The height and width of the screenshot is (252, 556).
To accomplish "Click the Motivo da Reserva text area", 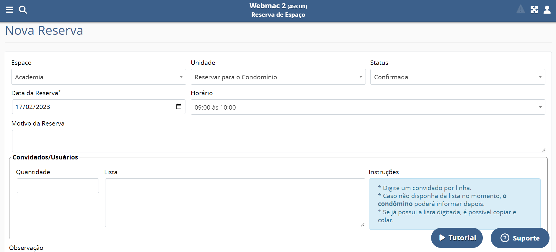I will [x=279, y=141].
